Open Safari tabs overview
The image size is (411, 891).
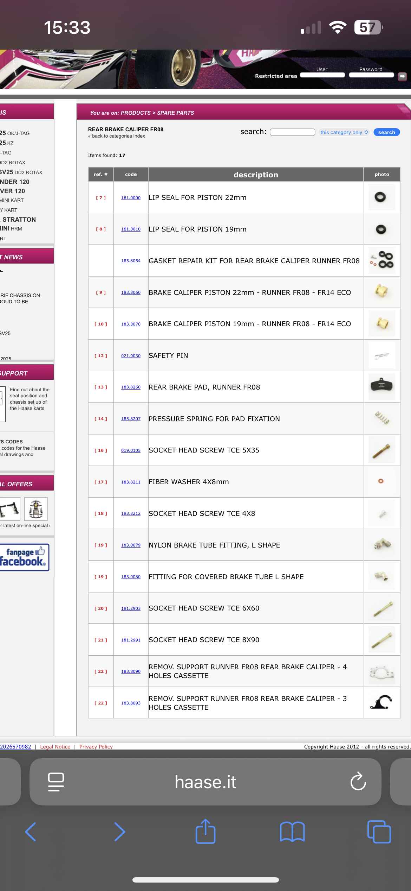[x=379, y=832]
